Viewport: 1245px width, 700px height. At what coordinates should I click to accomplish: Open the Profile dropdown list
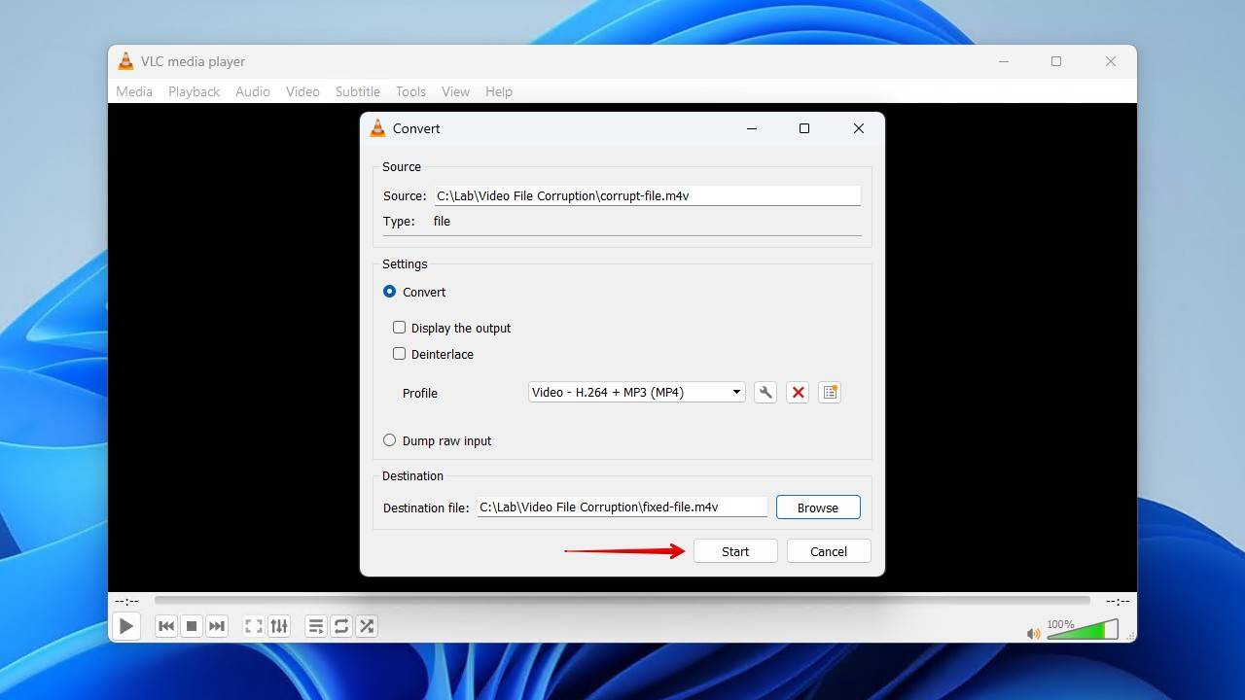[x=636, y=393]
